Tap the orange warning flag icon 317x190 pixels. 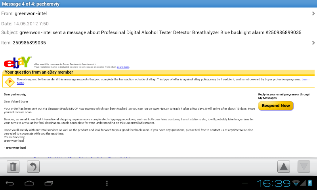[10, 82]
